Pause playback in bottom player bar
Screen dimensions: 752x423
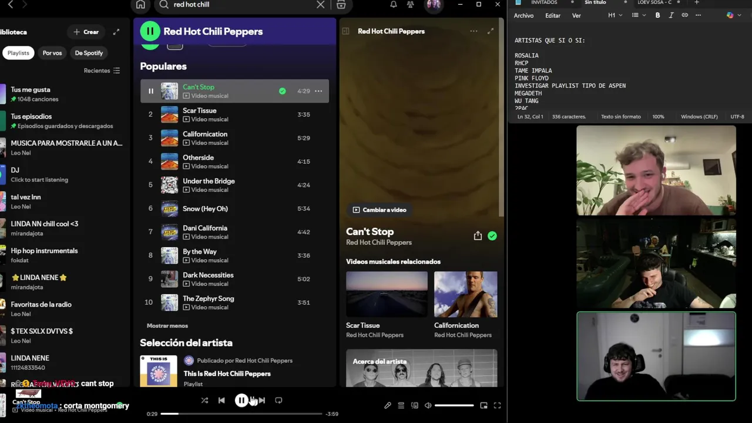(x=241, y=400)
